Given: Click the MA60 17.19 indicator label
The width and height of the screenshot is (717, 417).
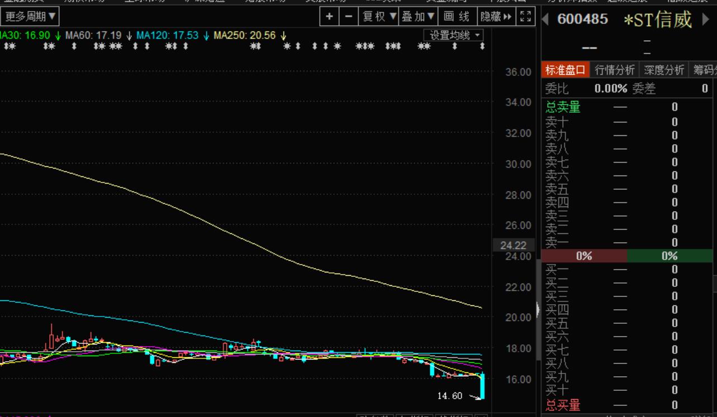Looking at the screenshot, I should (93, 36).
